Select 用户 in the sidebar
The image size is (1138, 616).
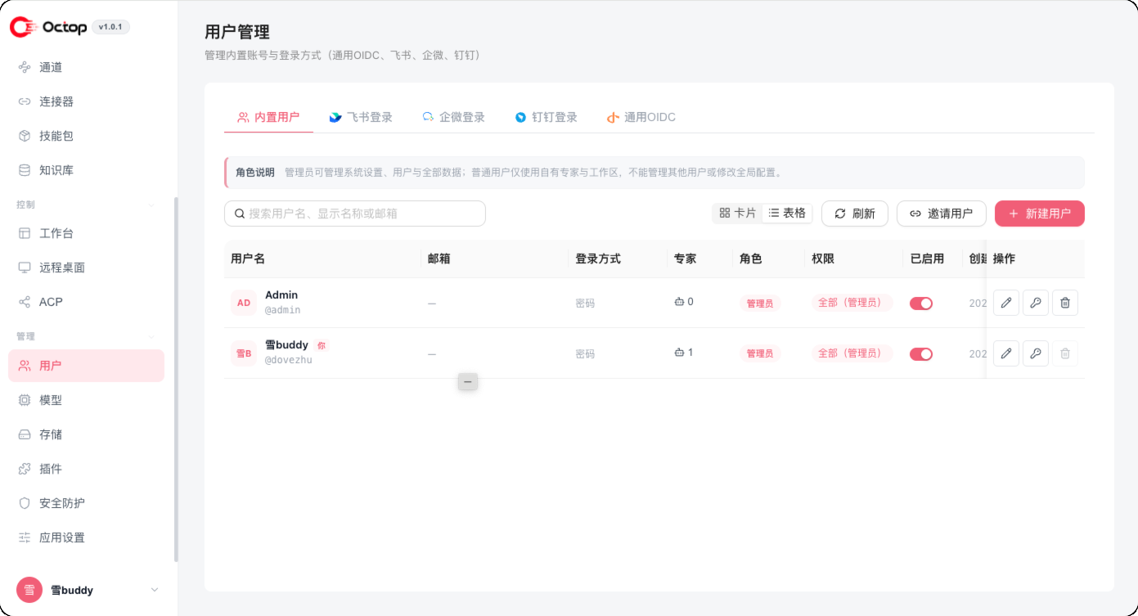[x=86, y=366]
